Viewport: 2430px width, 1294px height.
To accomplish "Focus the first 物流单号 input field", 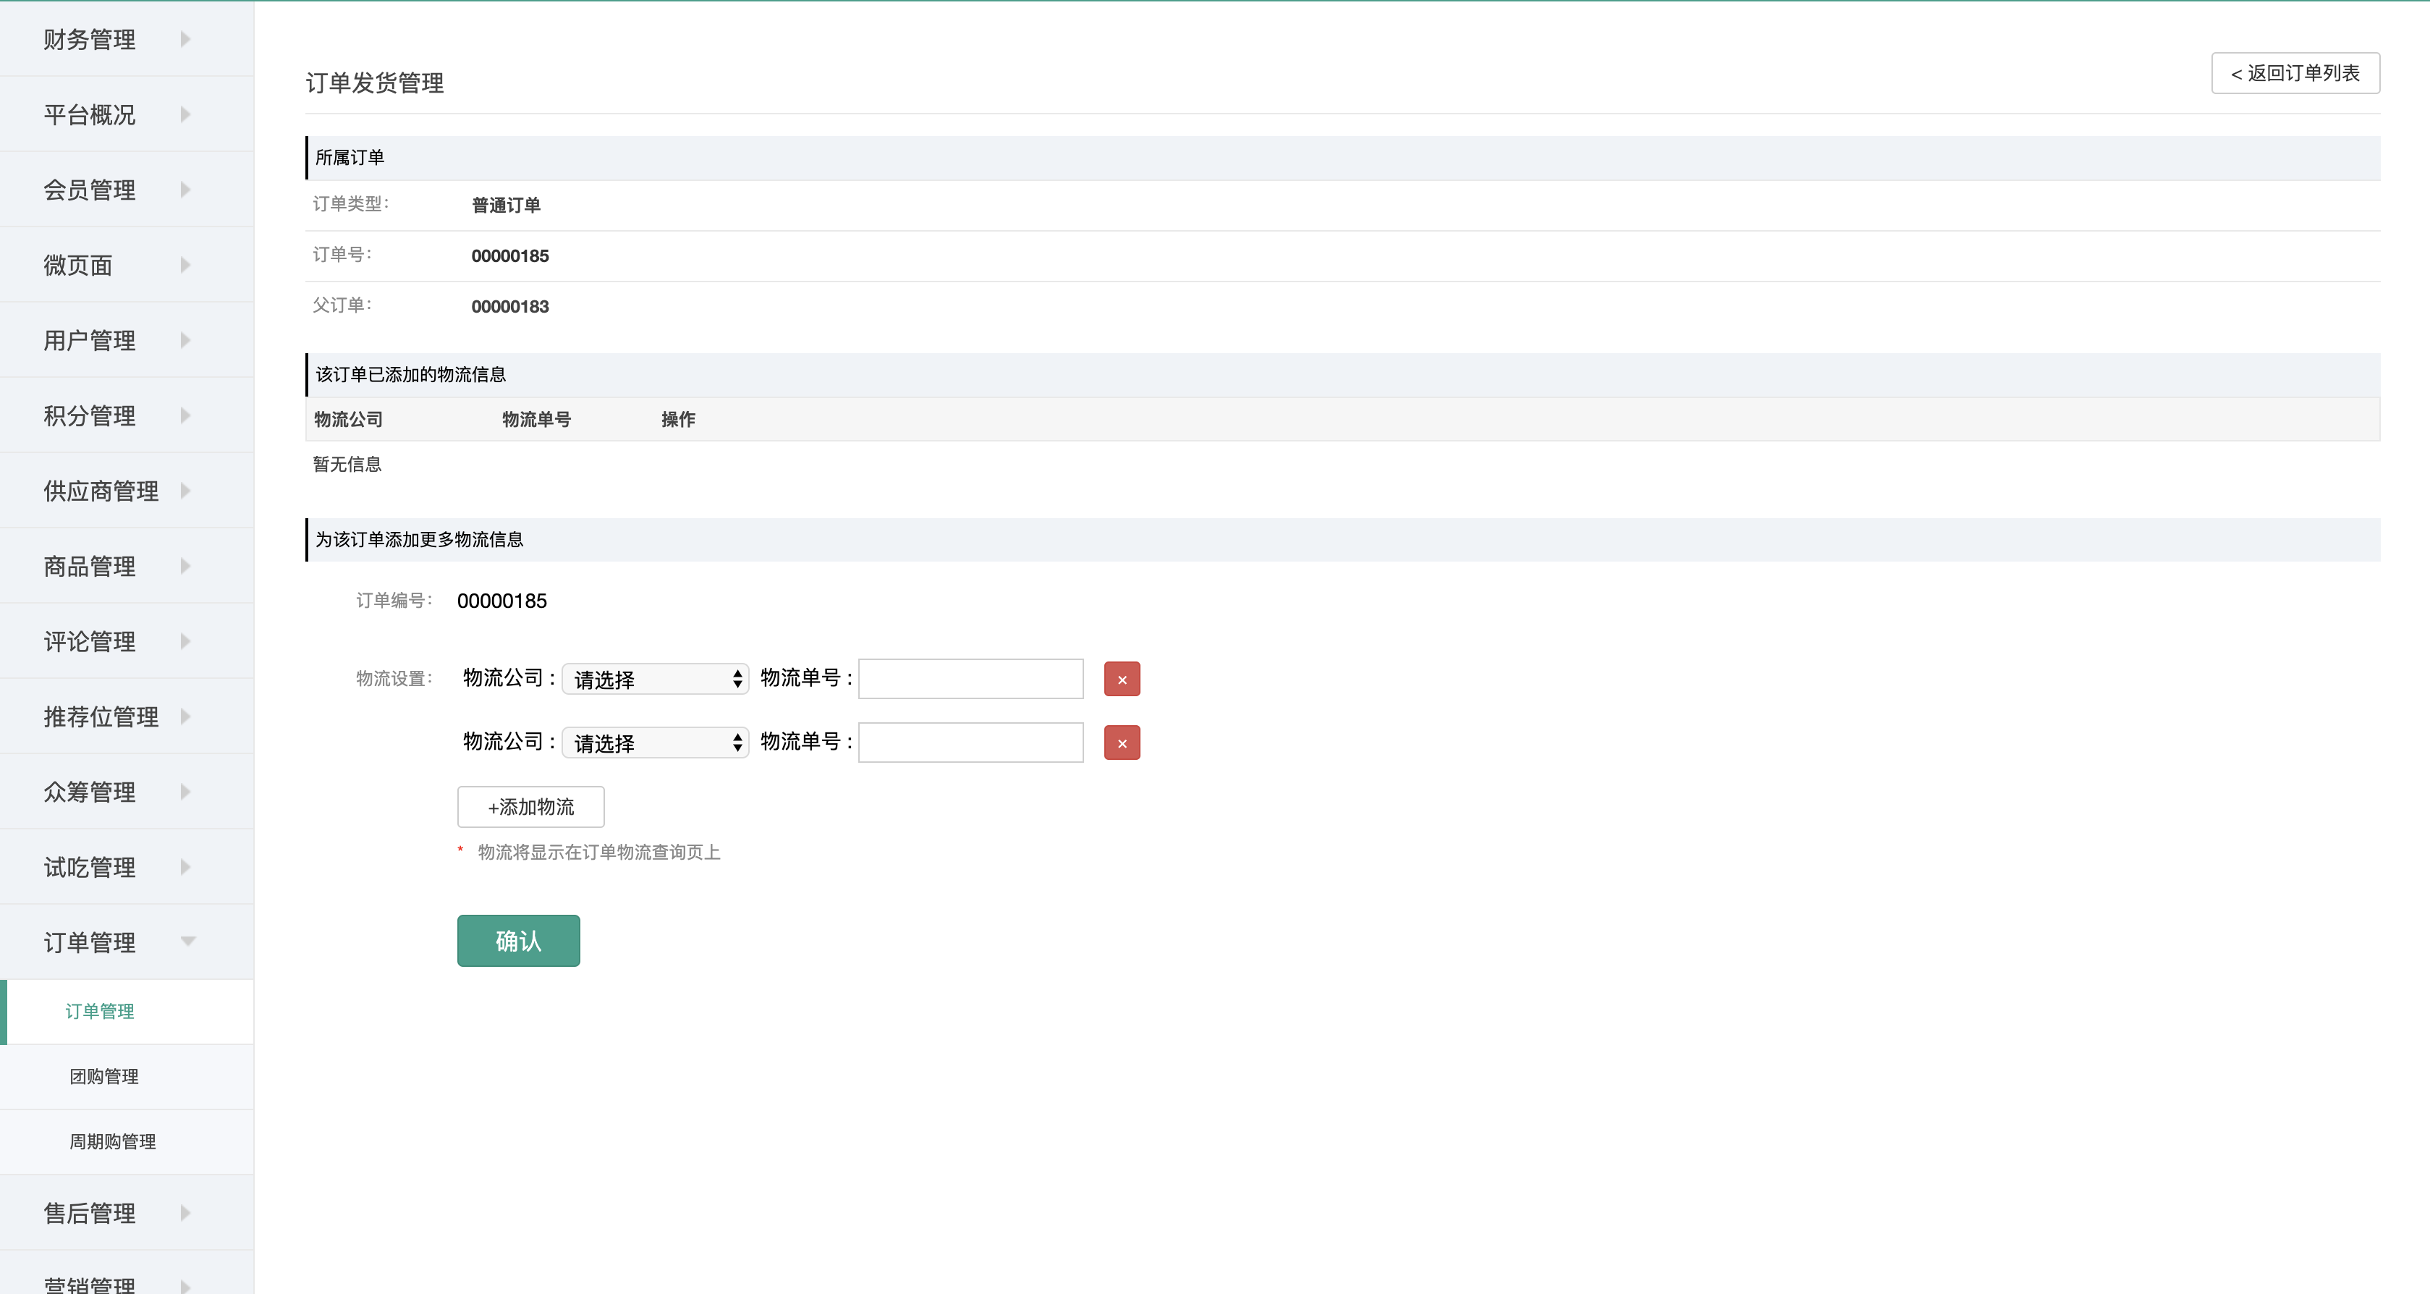I will (970, 679).
